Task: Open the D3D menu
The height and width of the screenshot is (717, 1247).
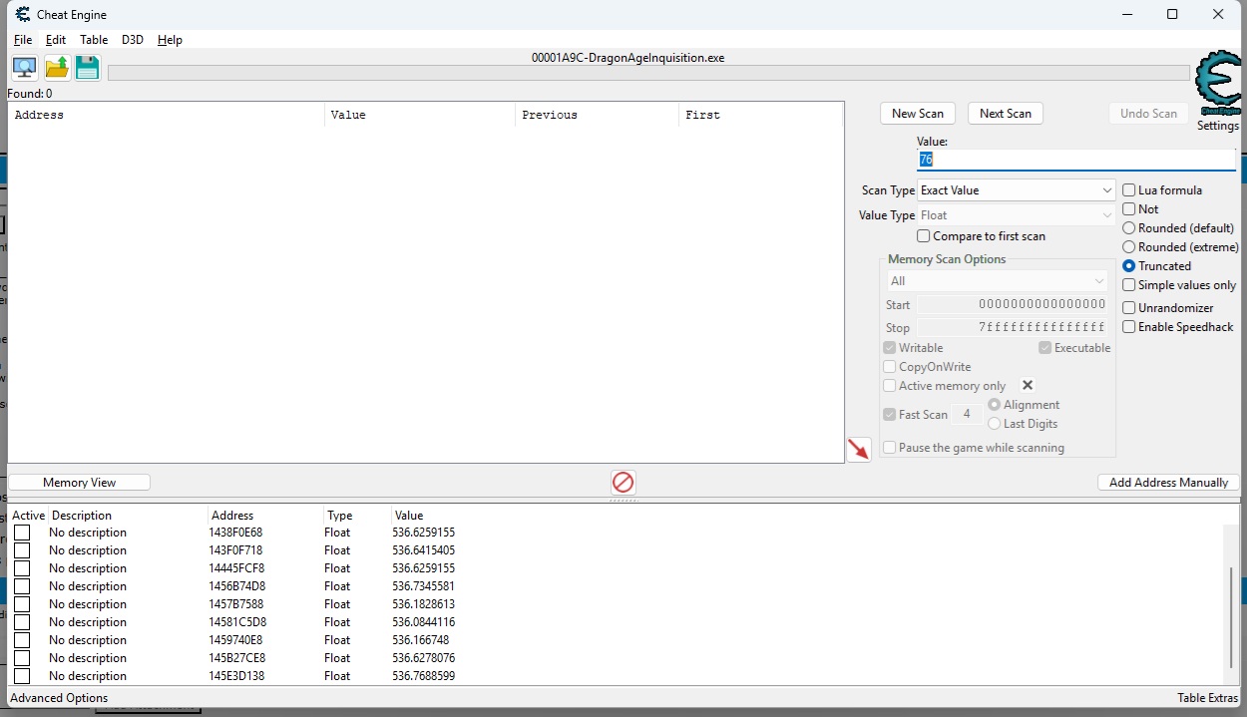Action: [x=133, y=40]
